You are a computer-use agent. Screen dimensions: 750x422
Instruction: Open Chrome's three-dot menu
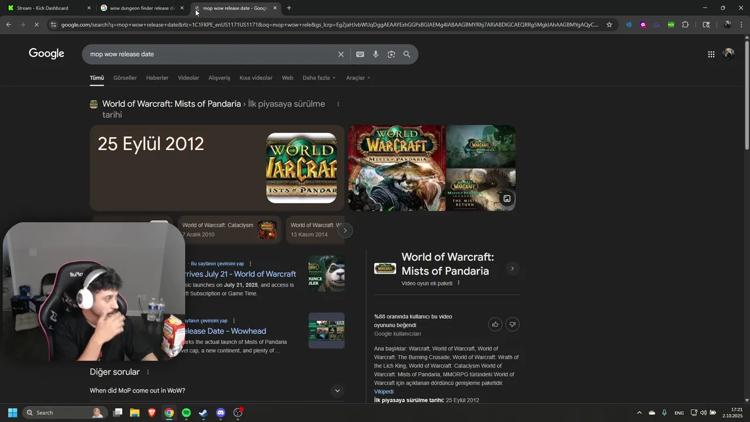[742, 25]
